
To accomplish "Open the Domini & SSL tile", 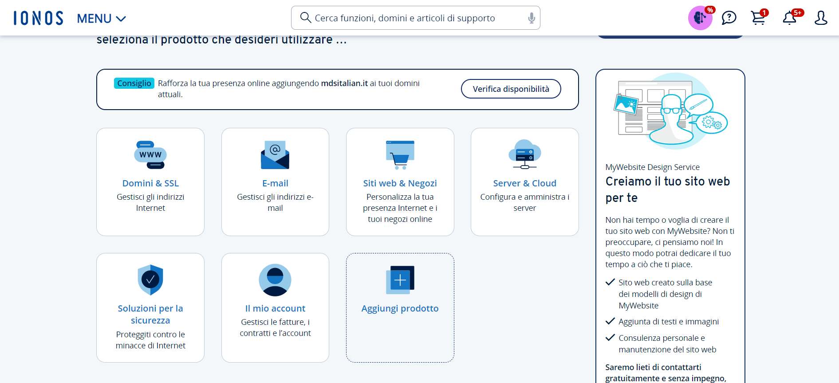I will 150,182.
